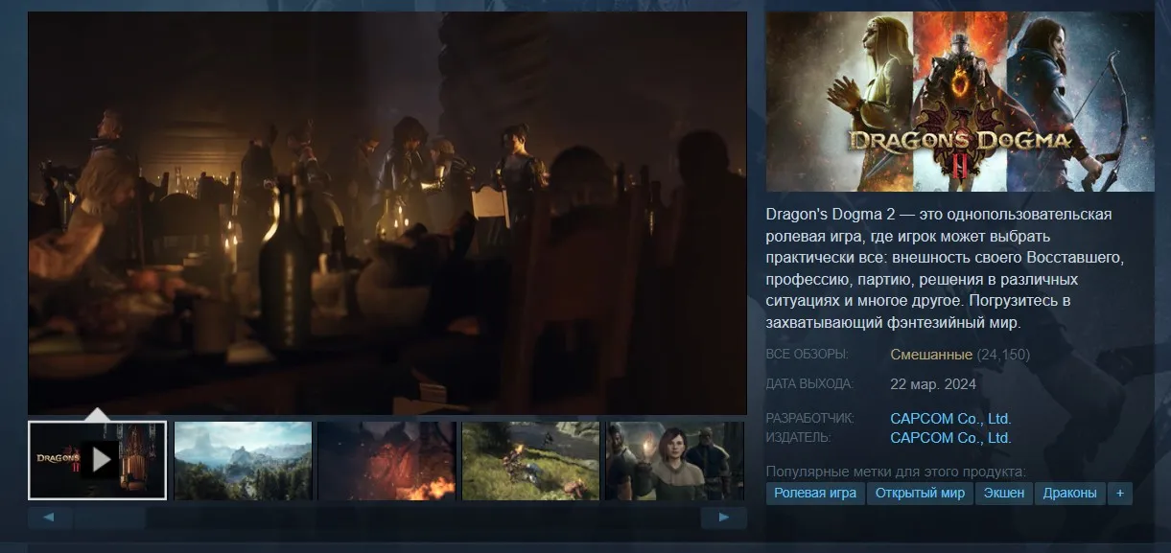Click the Популярные метки для этого продукта text
The height and width of the screenshot is (553, 1171).
896,472
